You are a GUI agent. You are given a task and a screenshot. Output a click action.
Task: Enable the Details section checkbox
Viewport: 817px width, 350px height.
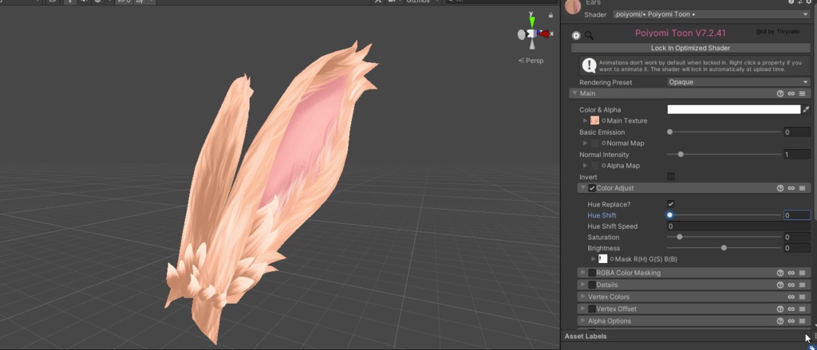(592, 285)
